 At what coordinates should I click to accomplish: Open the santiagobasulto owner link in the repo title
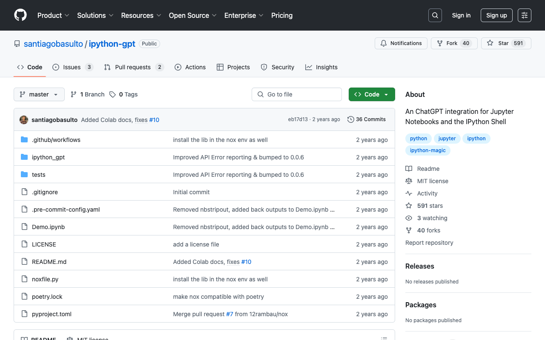tap(53, 44)
